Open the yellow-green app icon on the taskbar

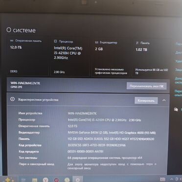click(67, 180)
